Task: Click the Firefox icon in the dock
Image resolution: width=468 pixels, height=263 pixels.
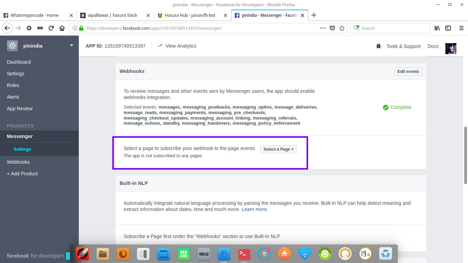Action: tap(123, 254)
